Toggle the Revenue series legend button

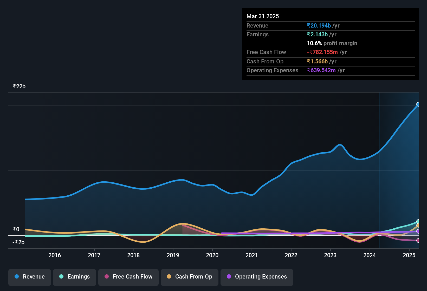click(x=30, y=277)
